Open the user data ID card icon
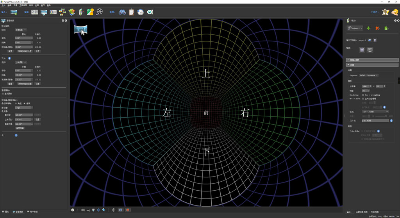Screen dimensions: 400x218 (x=53, y=12)
